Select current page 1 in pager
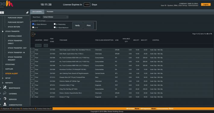 (x=33, y=34)
